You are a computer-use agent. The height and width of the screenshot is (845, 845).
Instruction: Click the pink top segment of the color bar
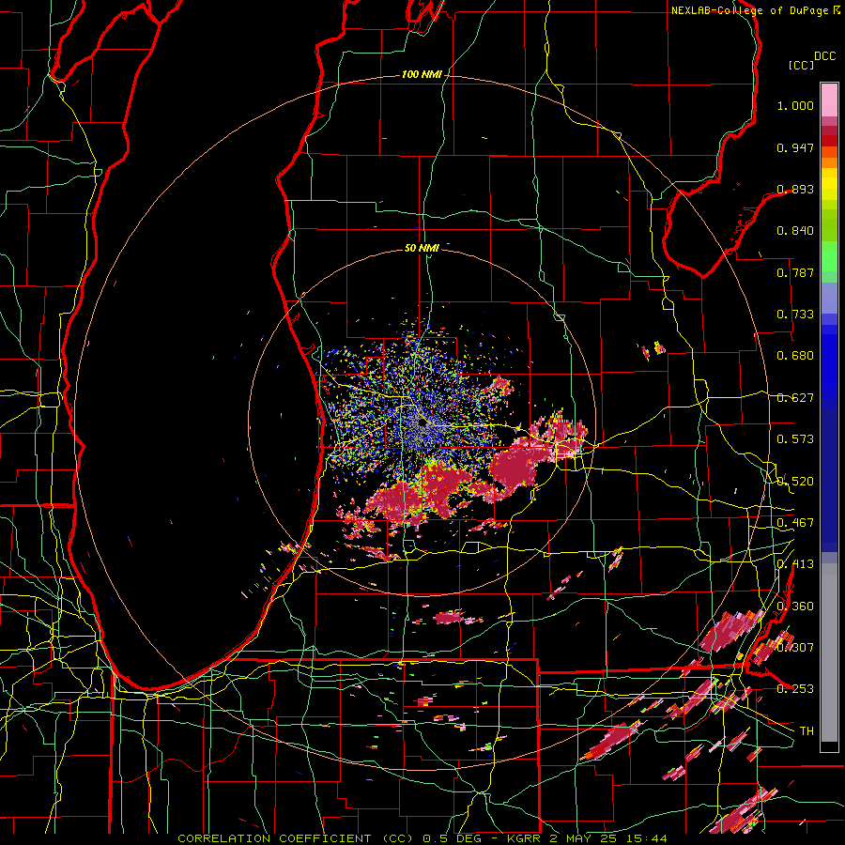pyautogui.click(x=829, y=100)
